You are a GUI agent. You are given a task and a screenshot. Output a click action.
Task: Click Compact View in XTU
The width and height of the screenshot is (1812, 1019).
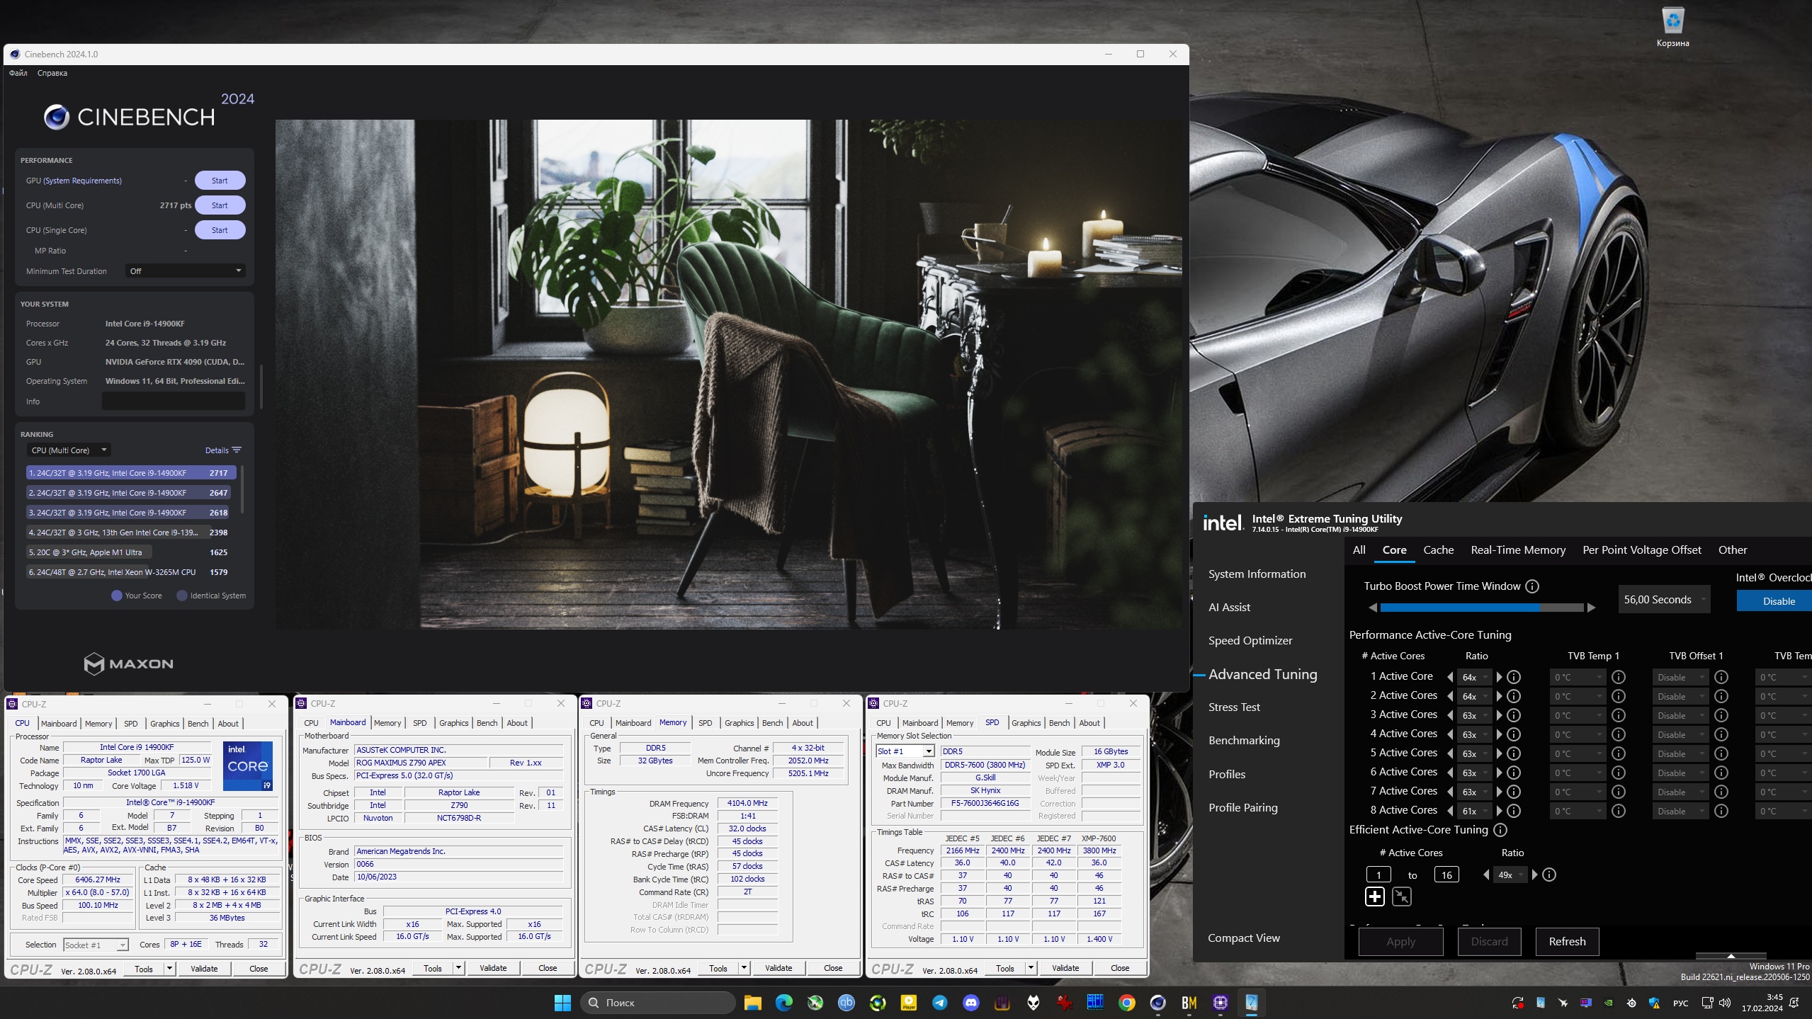pyautogui.click(x=1244, y=938)
